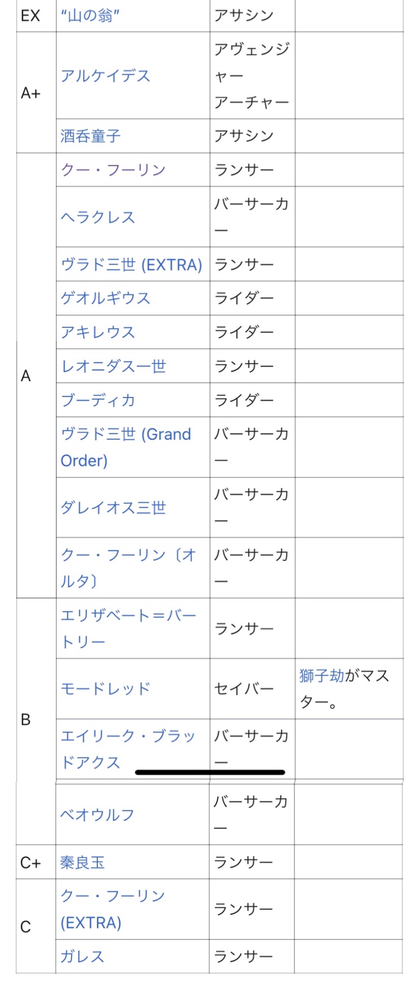Open the アキレウス link
The image size is (414, 983).
click(x=98, y=332)
